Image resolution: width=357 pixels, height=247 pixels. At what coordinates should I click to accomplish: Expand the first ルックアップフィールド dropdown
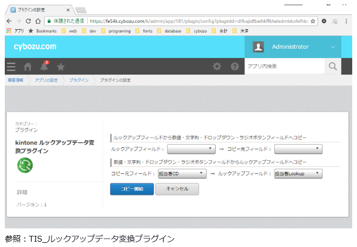(x=191, y=149)
